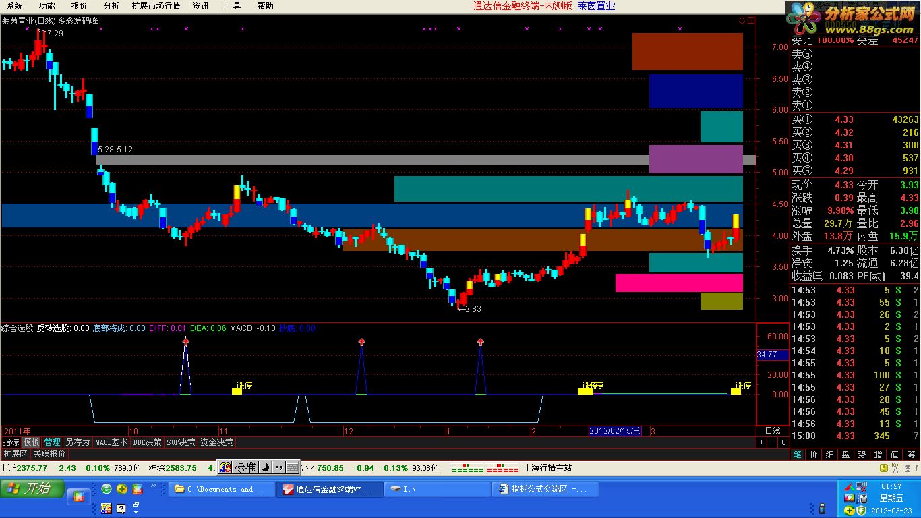Switch to 通达信金融终端 taskbar button
This screenshot has width=921, height=518.
(x=330, y=490)
